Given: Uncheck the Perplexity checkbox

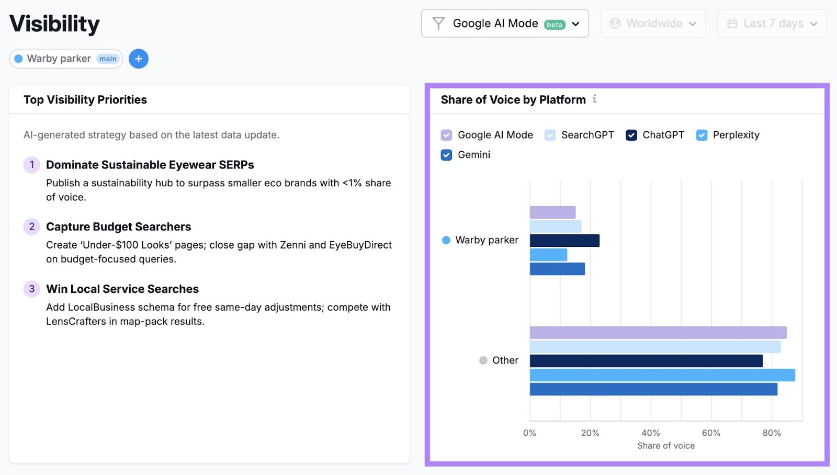Looking at the screenshot, I should [702, 135].
